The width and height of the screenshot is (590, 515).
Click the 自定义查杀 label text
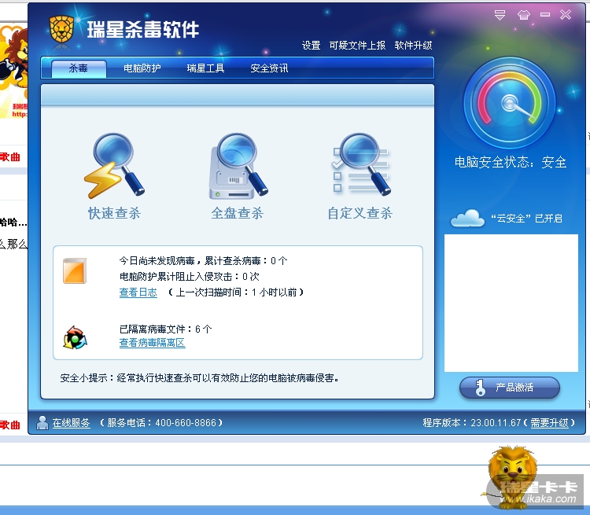360,213
